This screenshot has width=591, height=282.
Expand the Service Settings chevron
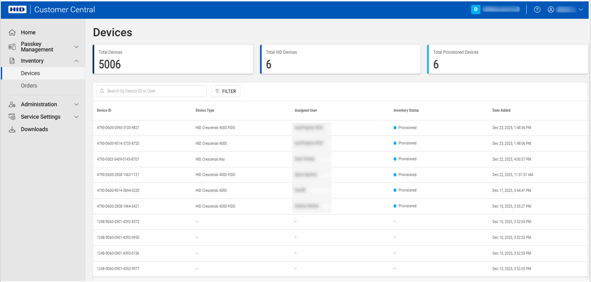pos(76,117)
